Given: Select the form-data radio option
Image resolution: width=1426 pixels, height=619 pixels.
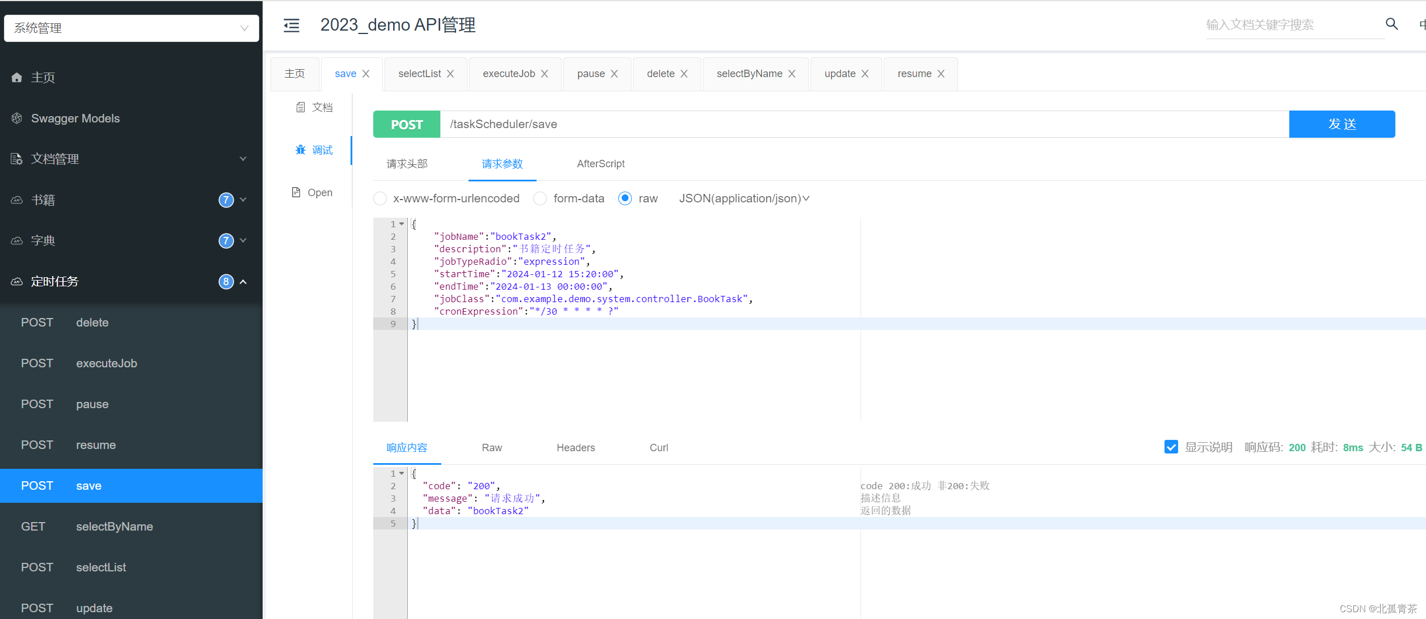Looking at the screenshot, I should point(540,198).
